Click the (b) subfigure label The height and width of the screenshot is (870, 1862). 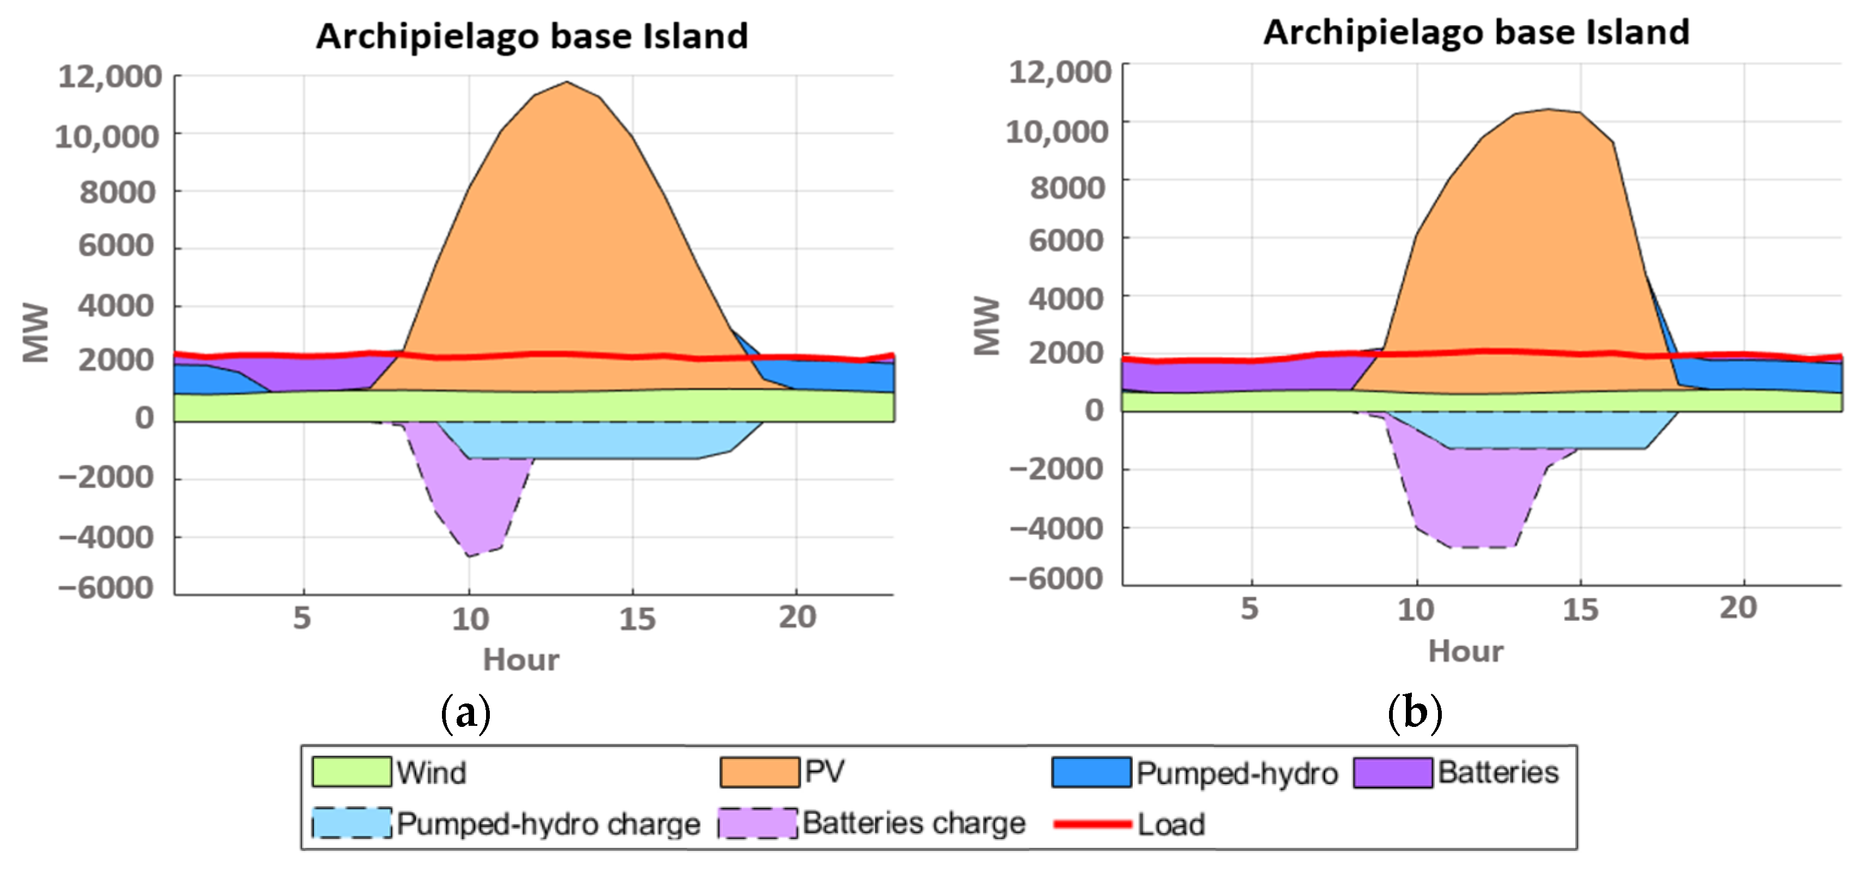(1415, 713)
